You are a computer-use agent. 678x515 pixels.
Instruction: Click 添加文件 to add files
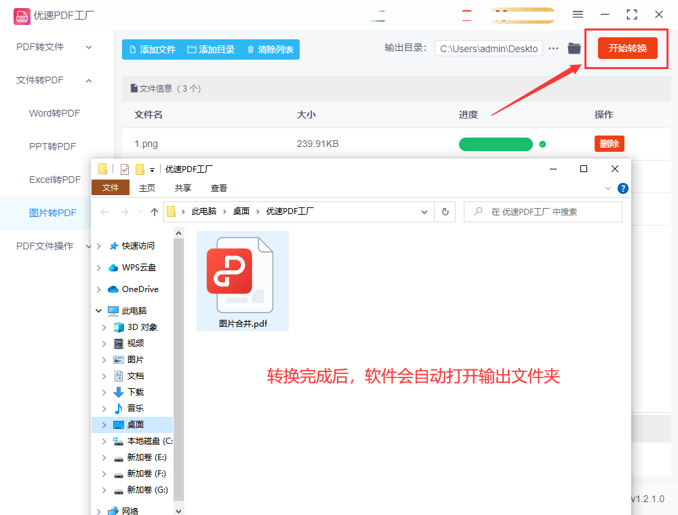pyautogui.click(x=153, y=49)
